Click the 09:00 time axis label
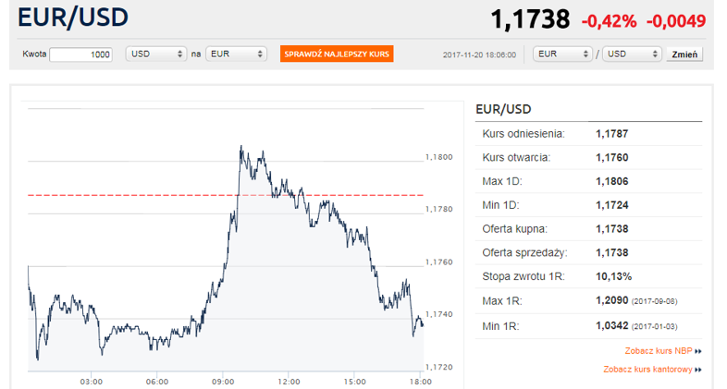The image size is (727, 389). [223, 380]
